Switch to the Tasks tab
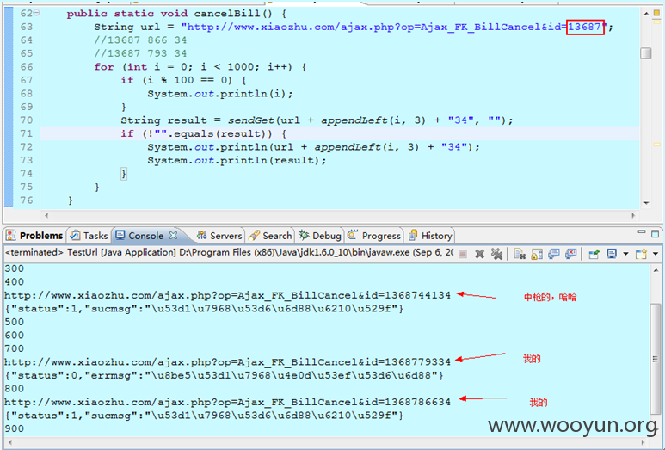Viewport: 665px width, 450px height. (89, 236)
